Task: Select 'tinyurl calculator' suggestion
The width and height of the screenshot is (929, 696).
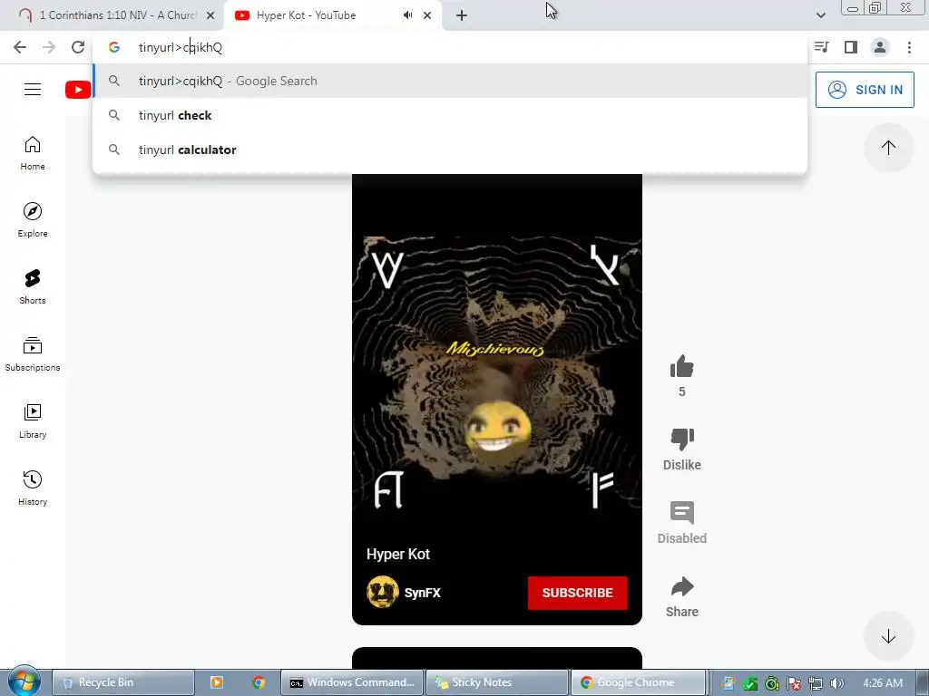Action: pyautogui.click(x=450, y=150)
